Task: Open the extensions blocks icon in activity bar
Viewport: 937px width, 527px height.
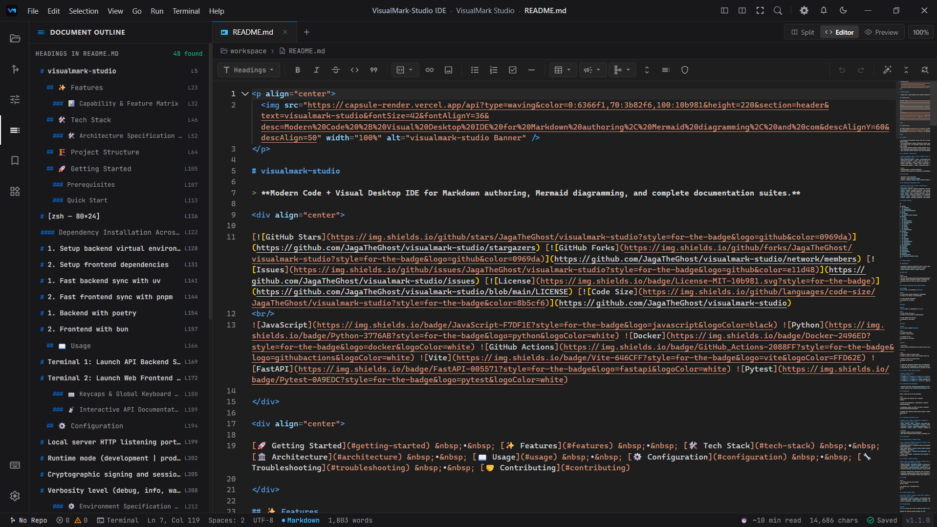Action: point(15,191)
